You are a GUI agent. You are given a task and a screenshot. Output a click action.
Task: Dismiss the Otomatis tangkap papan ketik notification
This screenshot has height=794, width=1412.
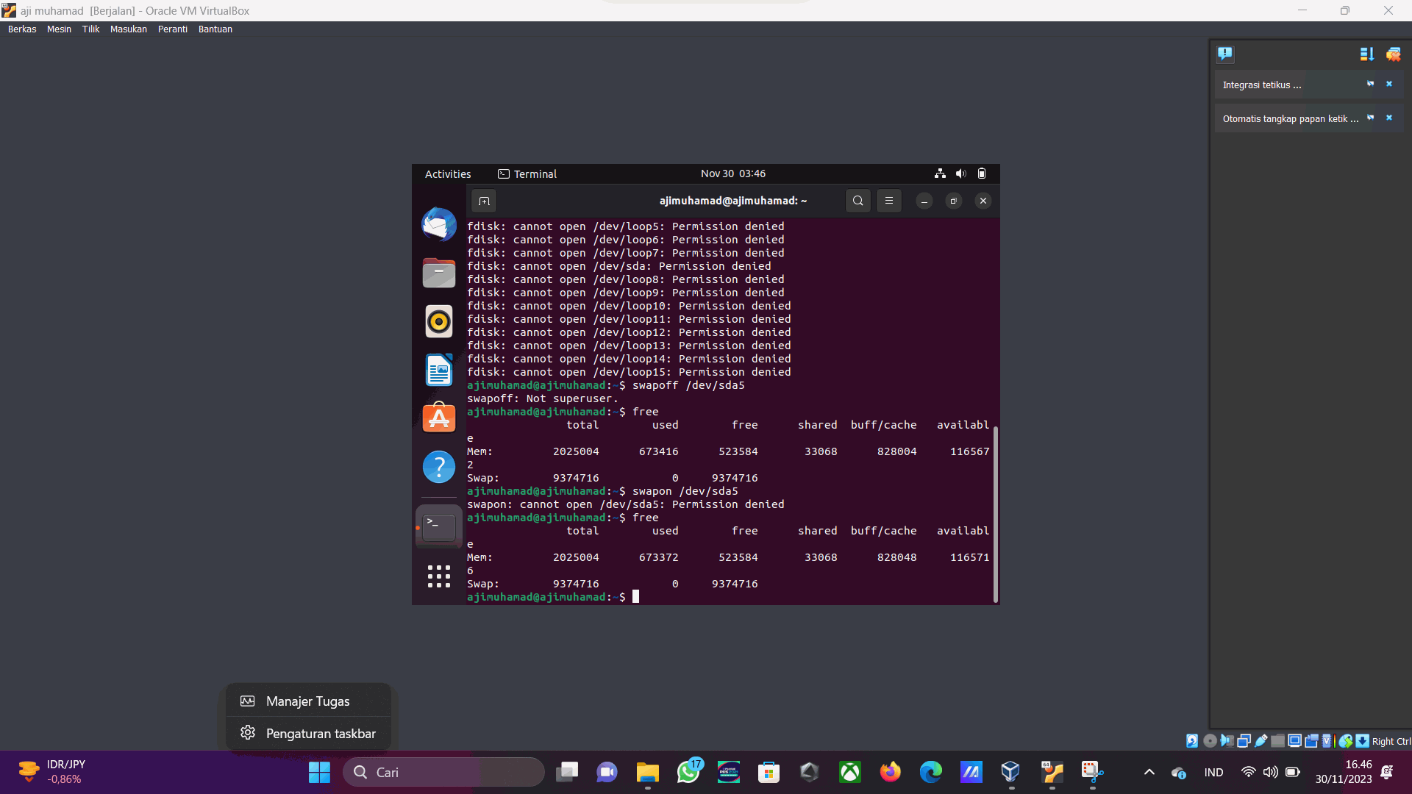[x=1389, y=118]
